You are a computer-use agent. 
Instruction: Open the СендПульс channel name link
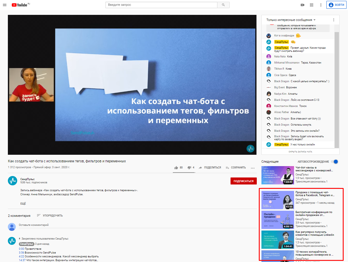(27, 179)
